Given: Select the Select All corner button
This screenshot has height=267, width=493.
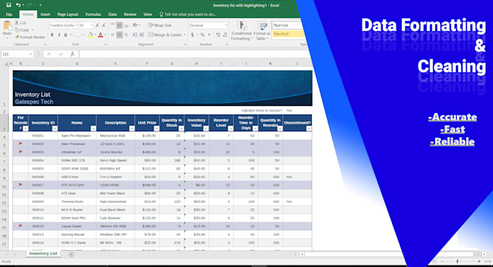Looking at the screenshot, I should (x=6, y=64).
